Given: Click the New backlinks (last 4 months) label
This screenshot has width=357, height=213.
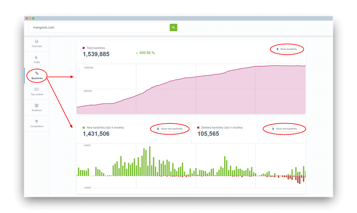Looking at the screenshot, I should (x=105, y=128).
